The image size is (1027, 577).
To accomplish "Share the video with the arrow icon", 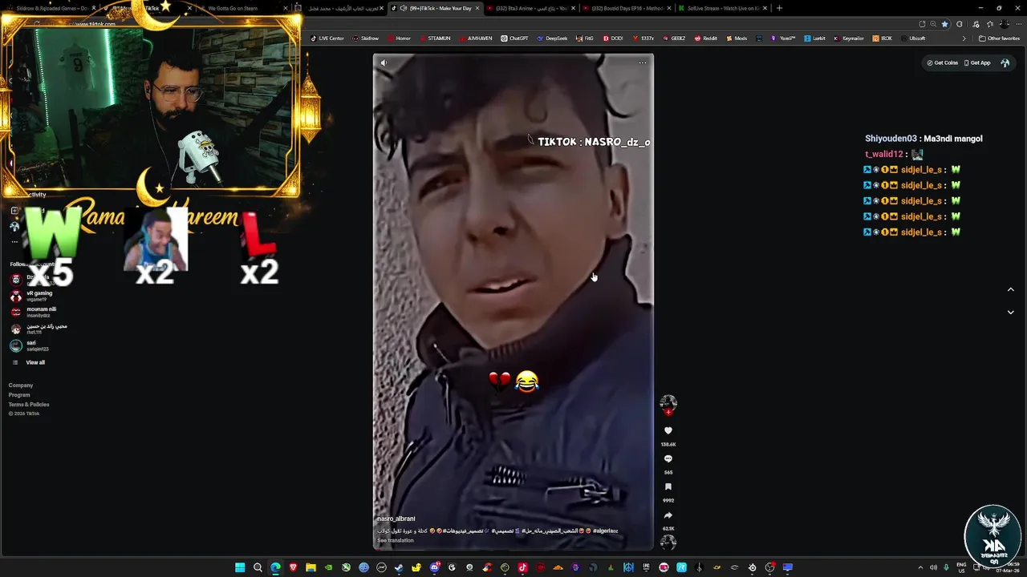I will click(668, 515).
